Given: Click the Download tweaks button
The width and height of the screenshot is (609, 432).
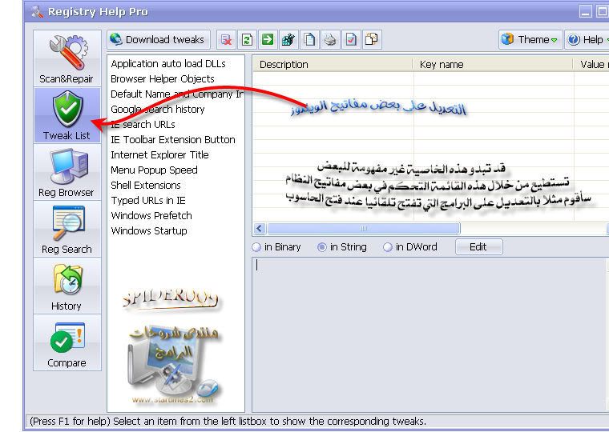Looking at the screenshot, I should pyautogui.click(x=159, y=39).
